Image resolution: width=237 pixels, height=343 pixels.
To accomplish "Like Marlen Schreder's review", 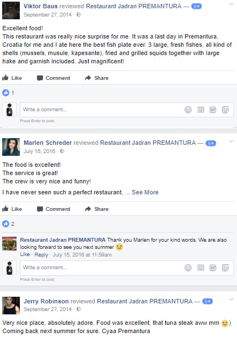I will click(12, 209).
